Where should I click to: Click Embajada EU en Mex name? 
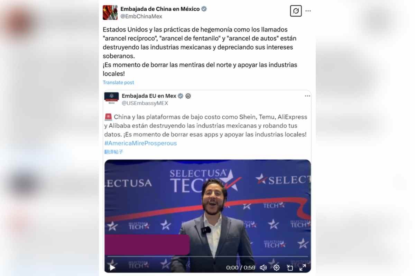point(149,96)
